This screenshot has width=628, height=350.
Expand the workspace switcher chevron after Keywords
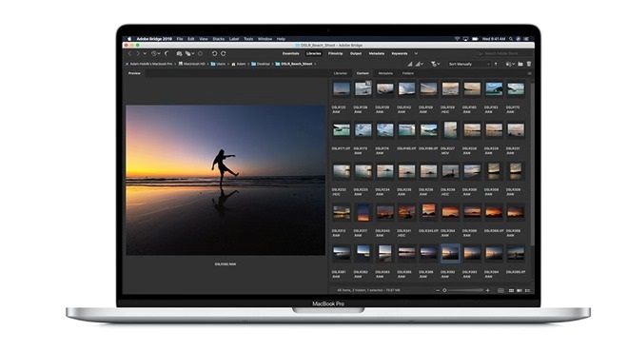point(416,53)
